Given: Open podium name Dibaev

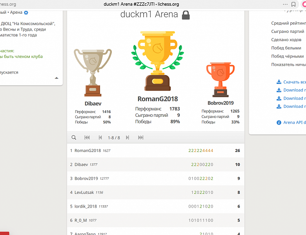Looking at the screenshot, I should (93, 103).
